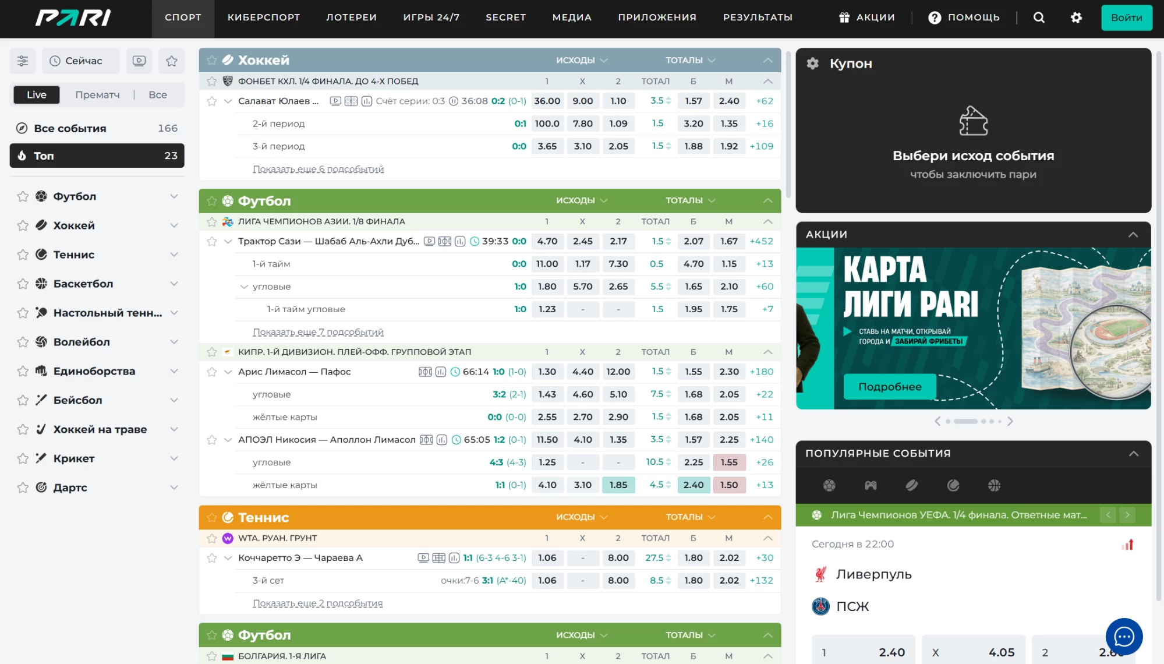Click the TV broadcasts icon near Сейчас button

[x=139, y=61]
